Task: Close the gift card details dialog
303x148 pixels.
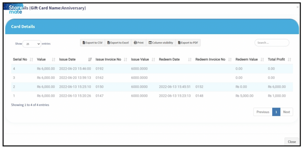Action: tap(292, 142)
